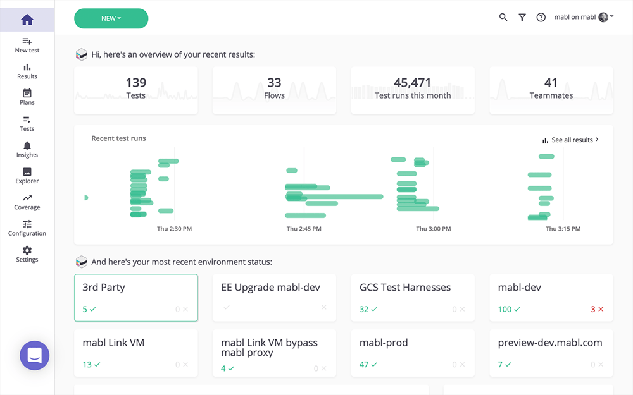Image resolution: width=633 pixels, height=395 pixels.
Task: Click See all results link
Action: [x=570, y=140]
